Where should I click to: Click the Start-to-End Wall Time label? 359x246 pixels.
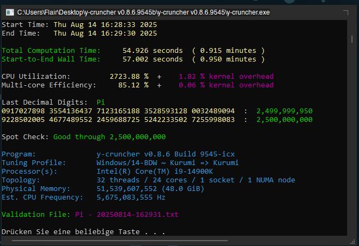coord(51,59)
